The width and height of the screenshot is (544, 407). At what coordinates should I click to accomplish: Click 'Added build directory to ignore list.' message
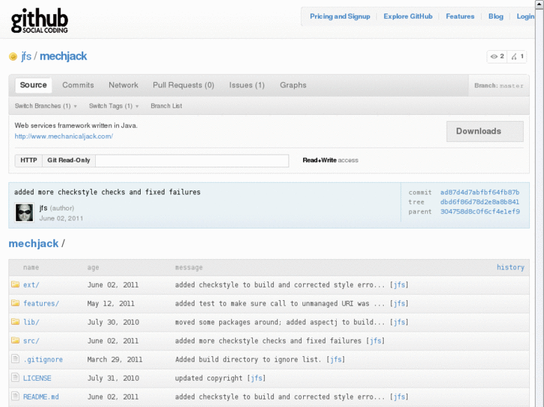tap(247, 359)
